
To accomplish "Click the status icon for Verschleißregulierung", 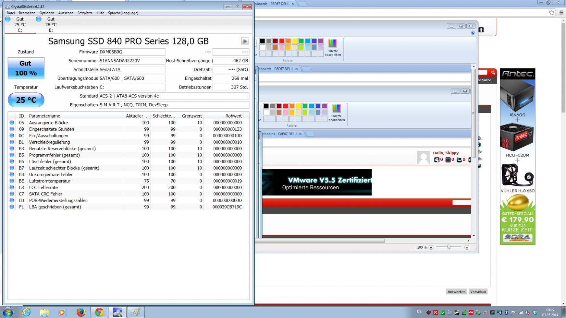I will [x=12, y=142].
